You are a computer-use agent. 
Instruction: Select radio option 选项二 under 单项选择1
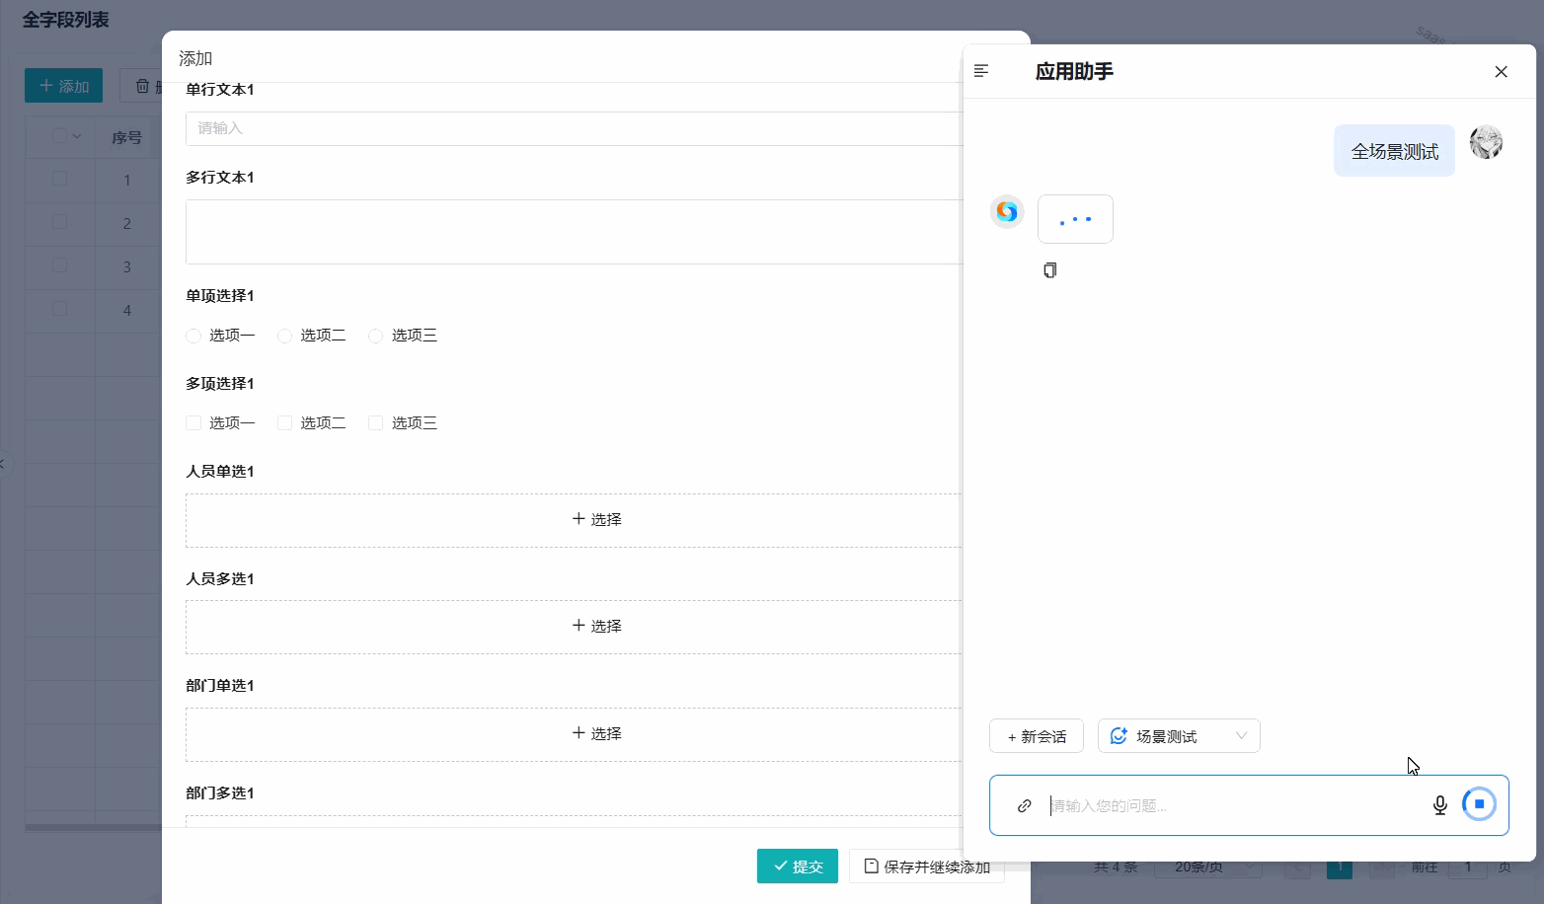[x=284, y=336]
